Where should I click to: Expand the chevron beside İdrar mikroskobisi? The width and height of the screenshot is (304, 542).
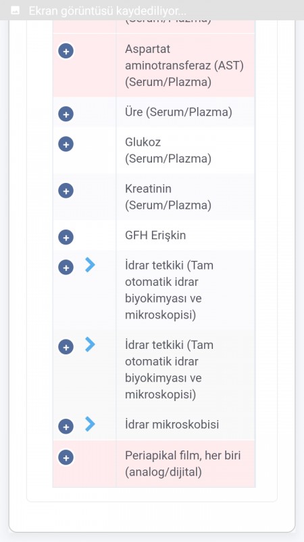click(90, 424)
